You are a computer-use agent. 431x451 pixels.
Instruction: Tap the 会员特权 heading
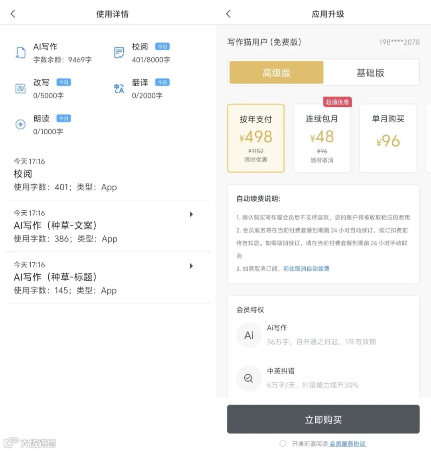[250, 309]
